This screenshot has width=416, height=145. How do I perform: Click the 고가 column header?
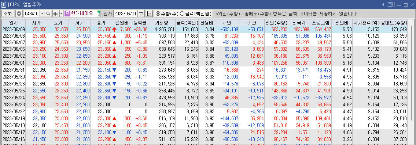pos(58,23)
